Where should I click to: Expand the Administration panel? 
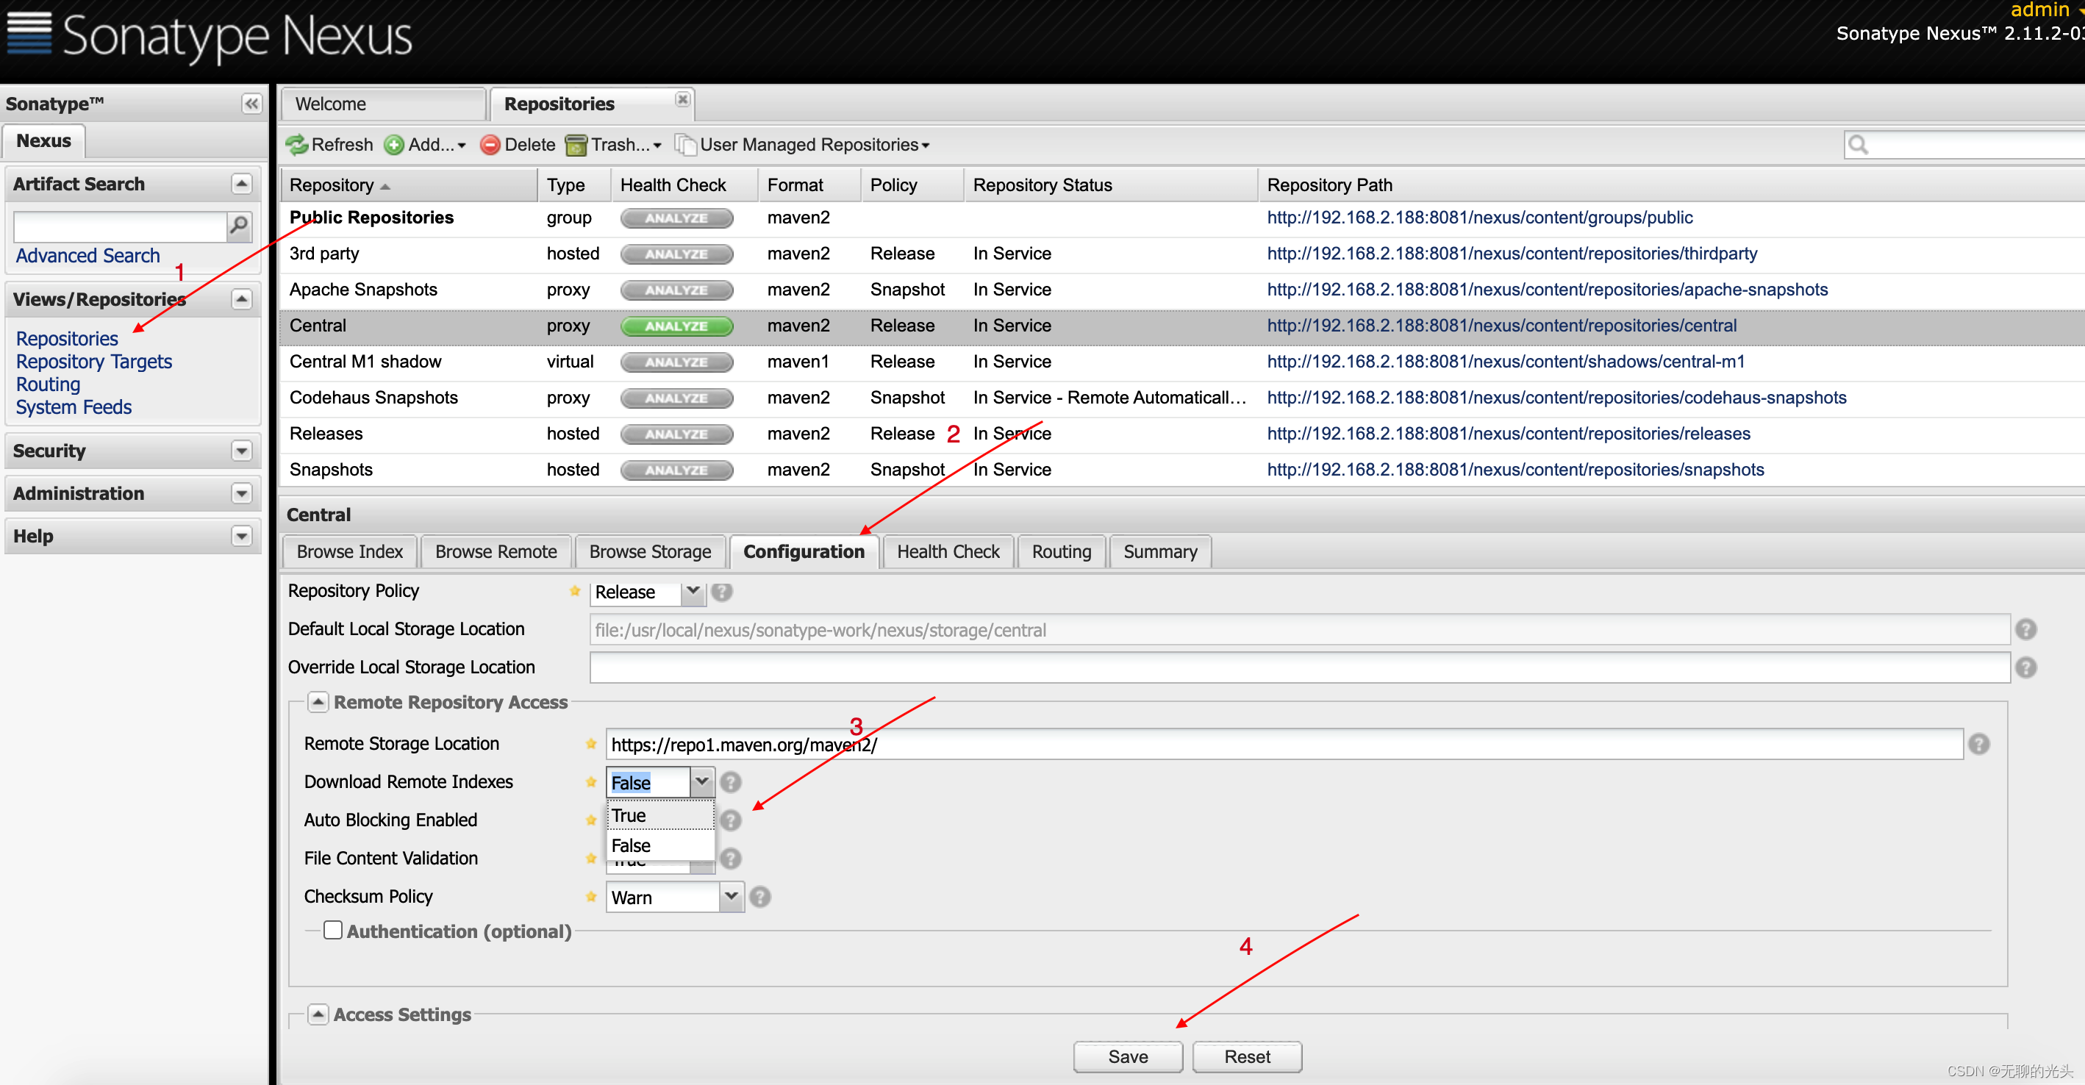(x=241, y=493)
